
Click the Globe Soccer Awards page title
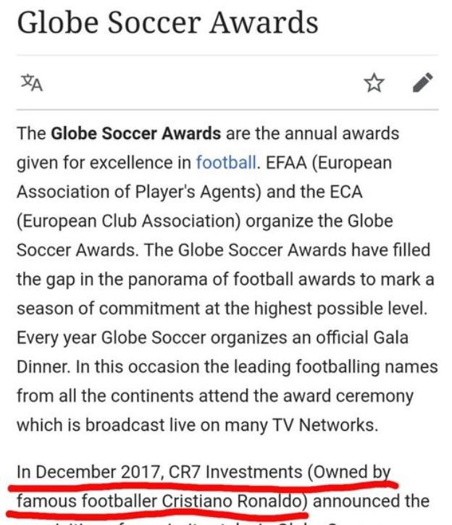click(167, 22)
